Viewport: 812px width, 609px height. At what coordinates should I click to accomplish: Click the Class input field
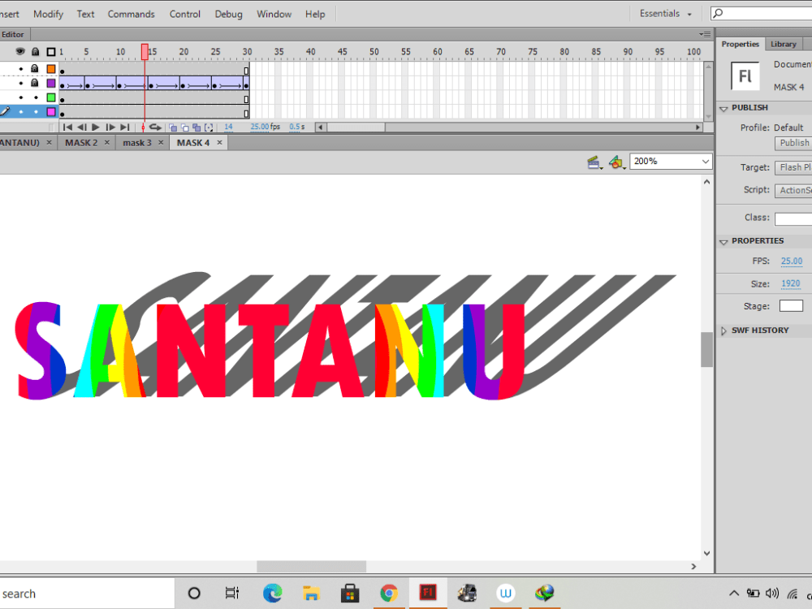click(x=793, y=218)
